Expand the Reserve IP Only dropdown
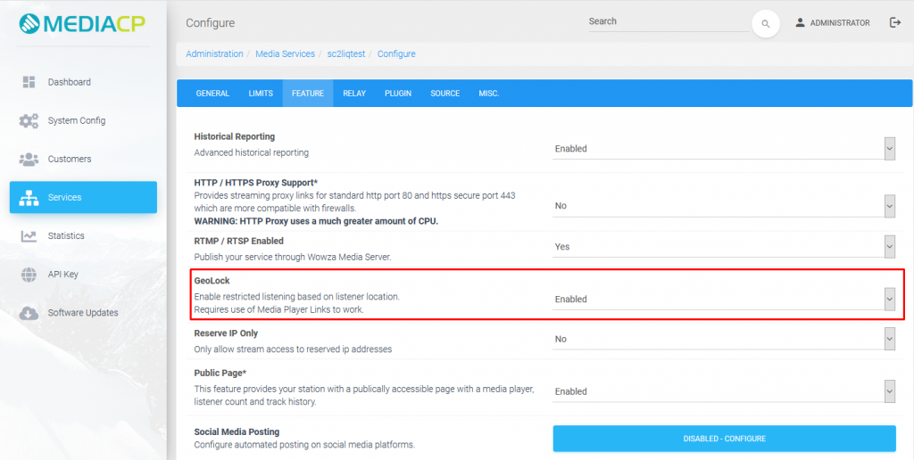The image size is (914, 460). (890, 339)
